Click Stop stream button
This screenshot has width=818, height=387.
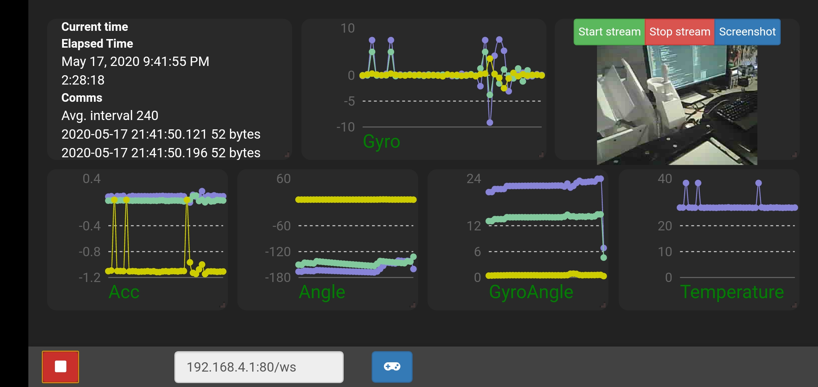pos(680,32)
